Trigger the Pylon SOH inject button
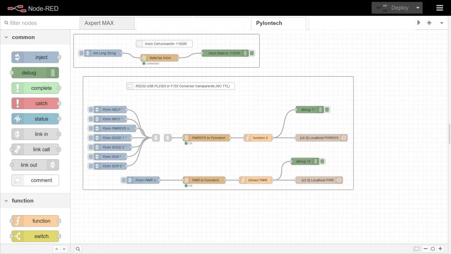This screenshot has height=254, width=451. [91, 157]
